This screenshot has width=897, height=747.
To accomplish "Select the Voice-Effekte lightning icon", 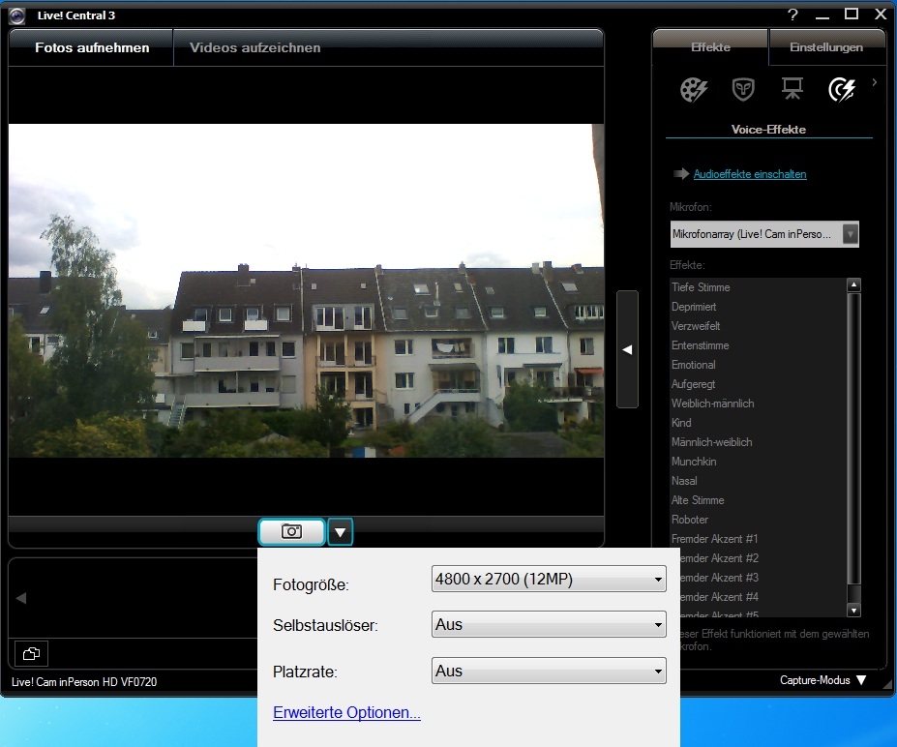I will click(x=842, y=90).
